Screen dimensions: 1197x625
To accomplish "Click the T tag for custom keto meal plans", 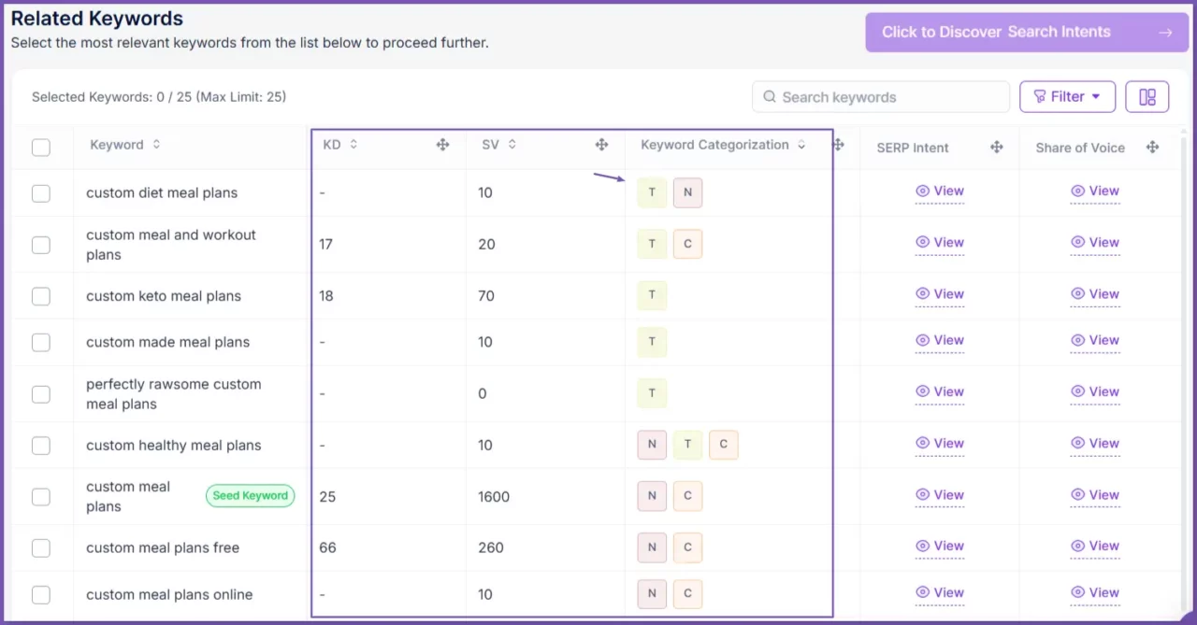I will 652,295.
